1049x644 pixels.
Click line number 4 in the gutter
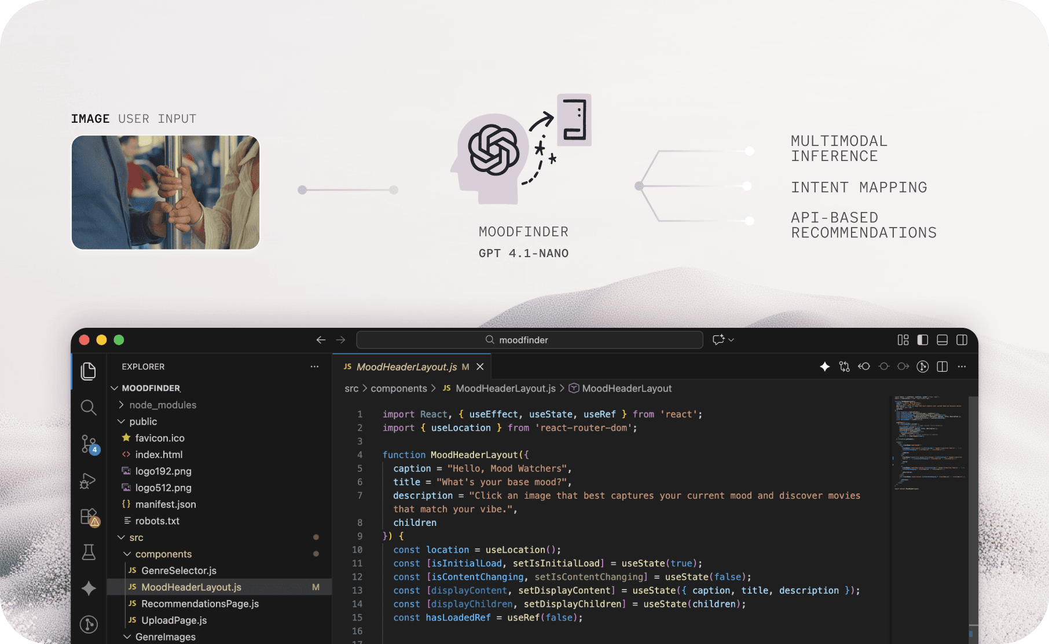360,455
